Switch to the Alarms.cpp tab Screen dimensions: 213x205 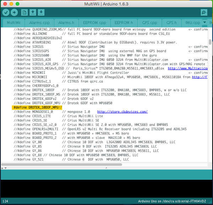click(x=39, y=23)
